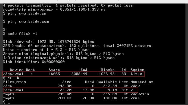The height and width of the screenshot is (105, 188).
Task: Click the 81% usage value
Action: (125, 90)
